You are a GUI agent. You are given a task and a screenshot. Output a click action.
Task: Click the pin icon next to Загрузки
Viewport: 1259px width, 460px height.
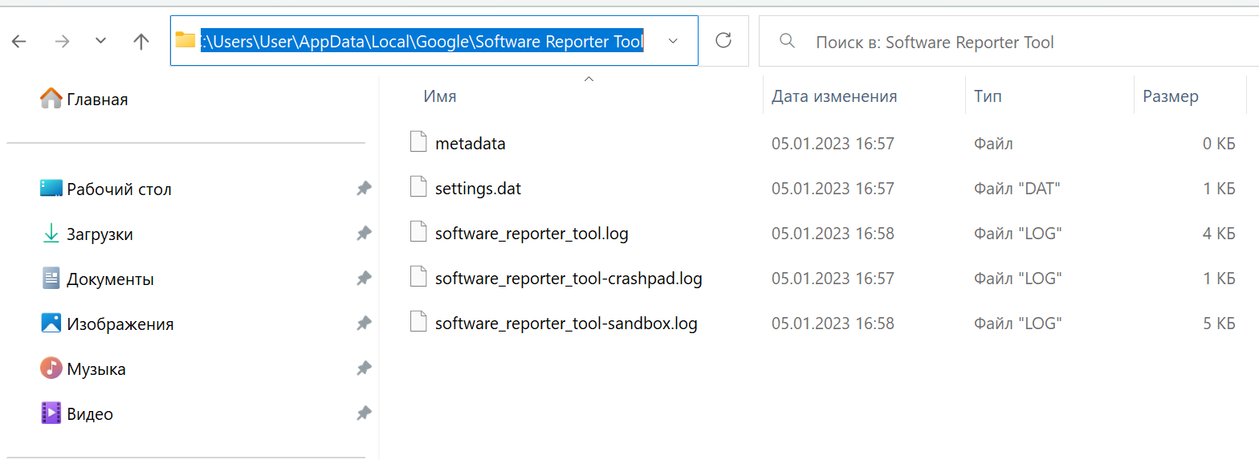(x=364, y=234)
